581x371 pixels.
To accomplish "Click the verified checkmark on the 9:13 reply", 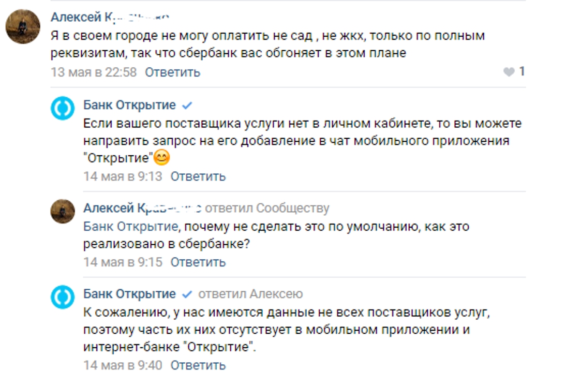I will [x=187, y=106].
